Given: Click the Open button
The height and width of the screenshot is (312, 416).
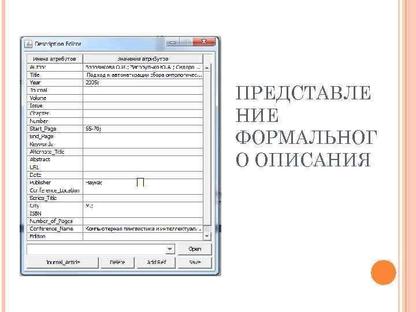Looking at the screenshot, I should [195, 249].
